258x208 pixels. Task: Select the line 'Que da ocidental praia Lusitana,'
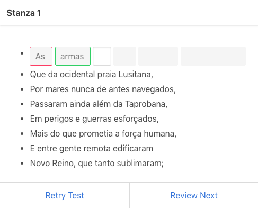[92, 74]
